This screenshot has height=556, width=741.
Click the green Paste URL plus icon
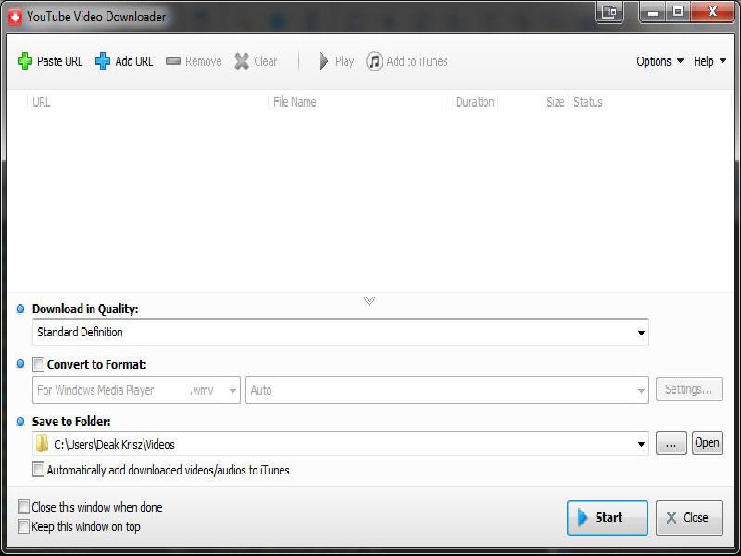pos(25,61)
